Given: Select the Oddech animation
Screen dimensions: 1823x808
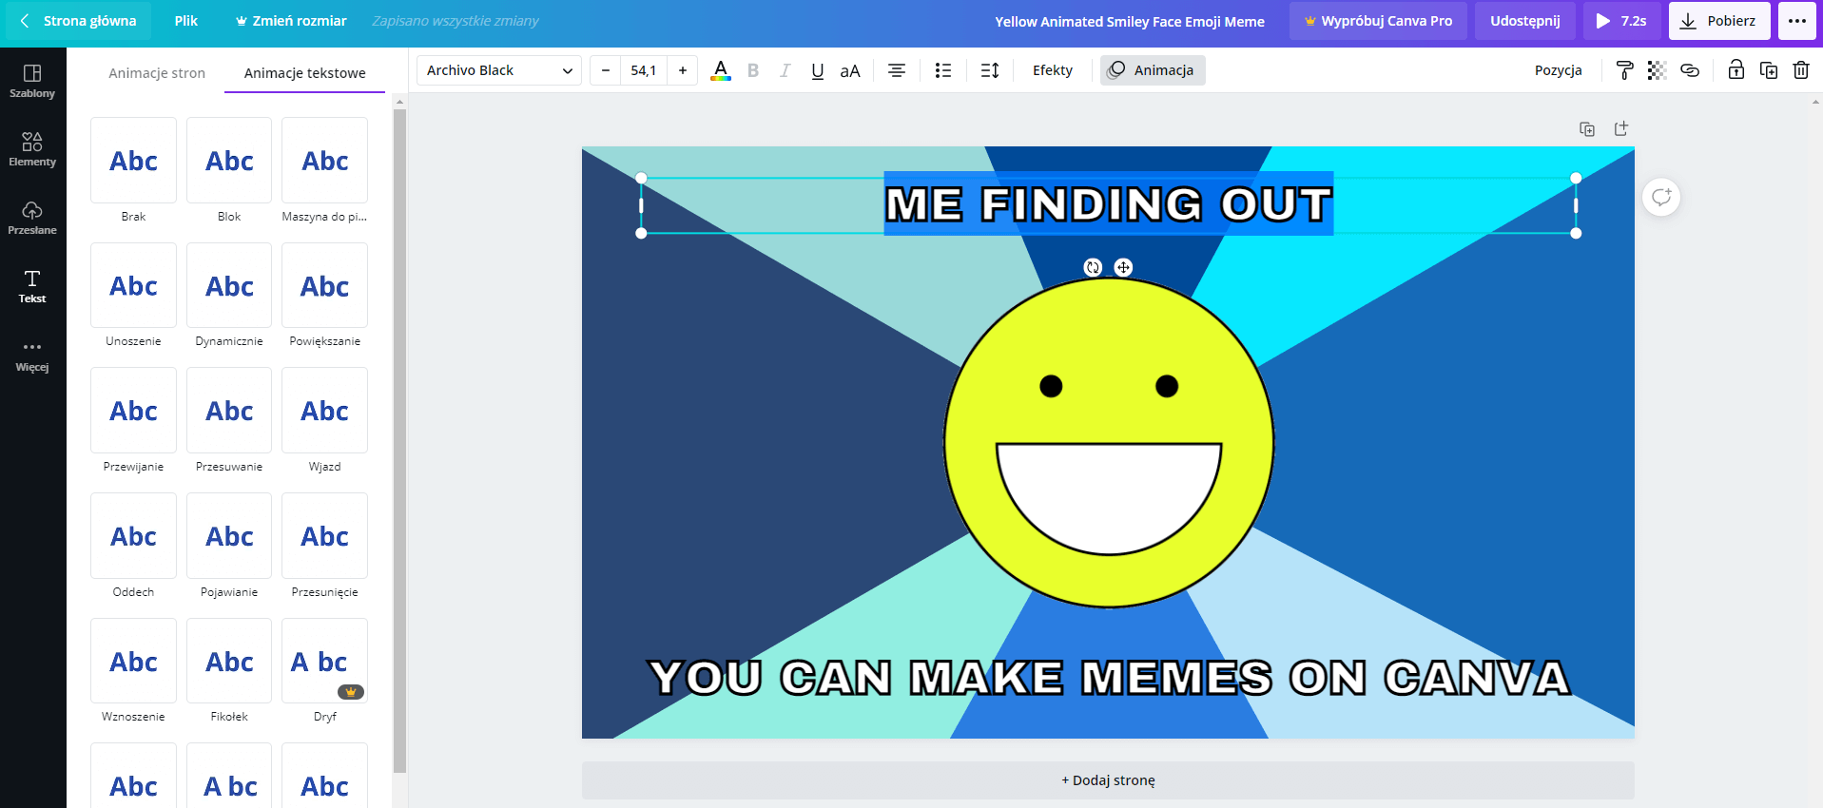Looking at the screenshot, I should (x=133, y=536).
